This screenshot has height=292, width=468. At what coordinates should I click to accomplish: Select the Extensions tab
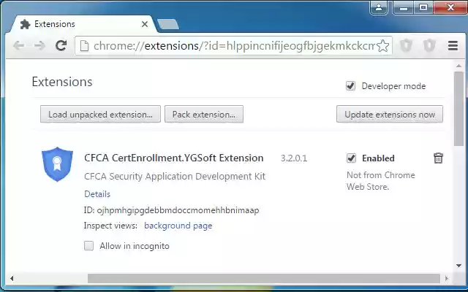click(x=83, y=24)
